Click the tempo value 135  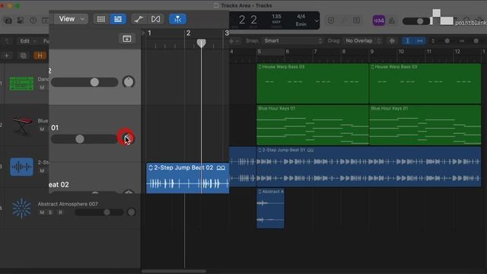[x=276, y=17]
